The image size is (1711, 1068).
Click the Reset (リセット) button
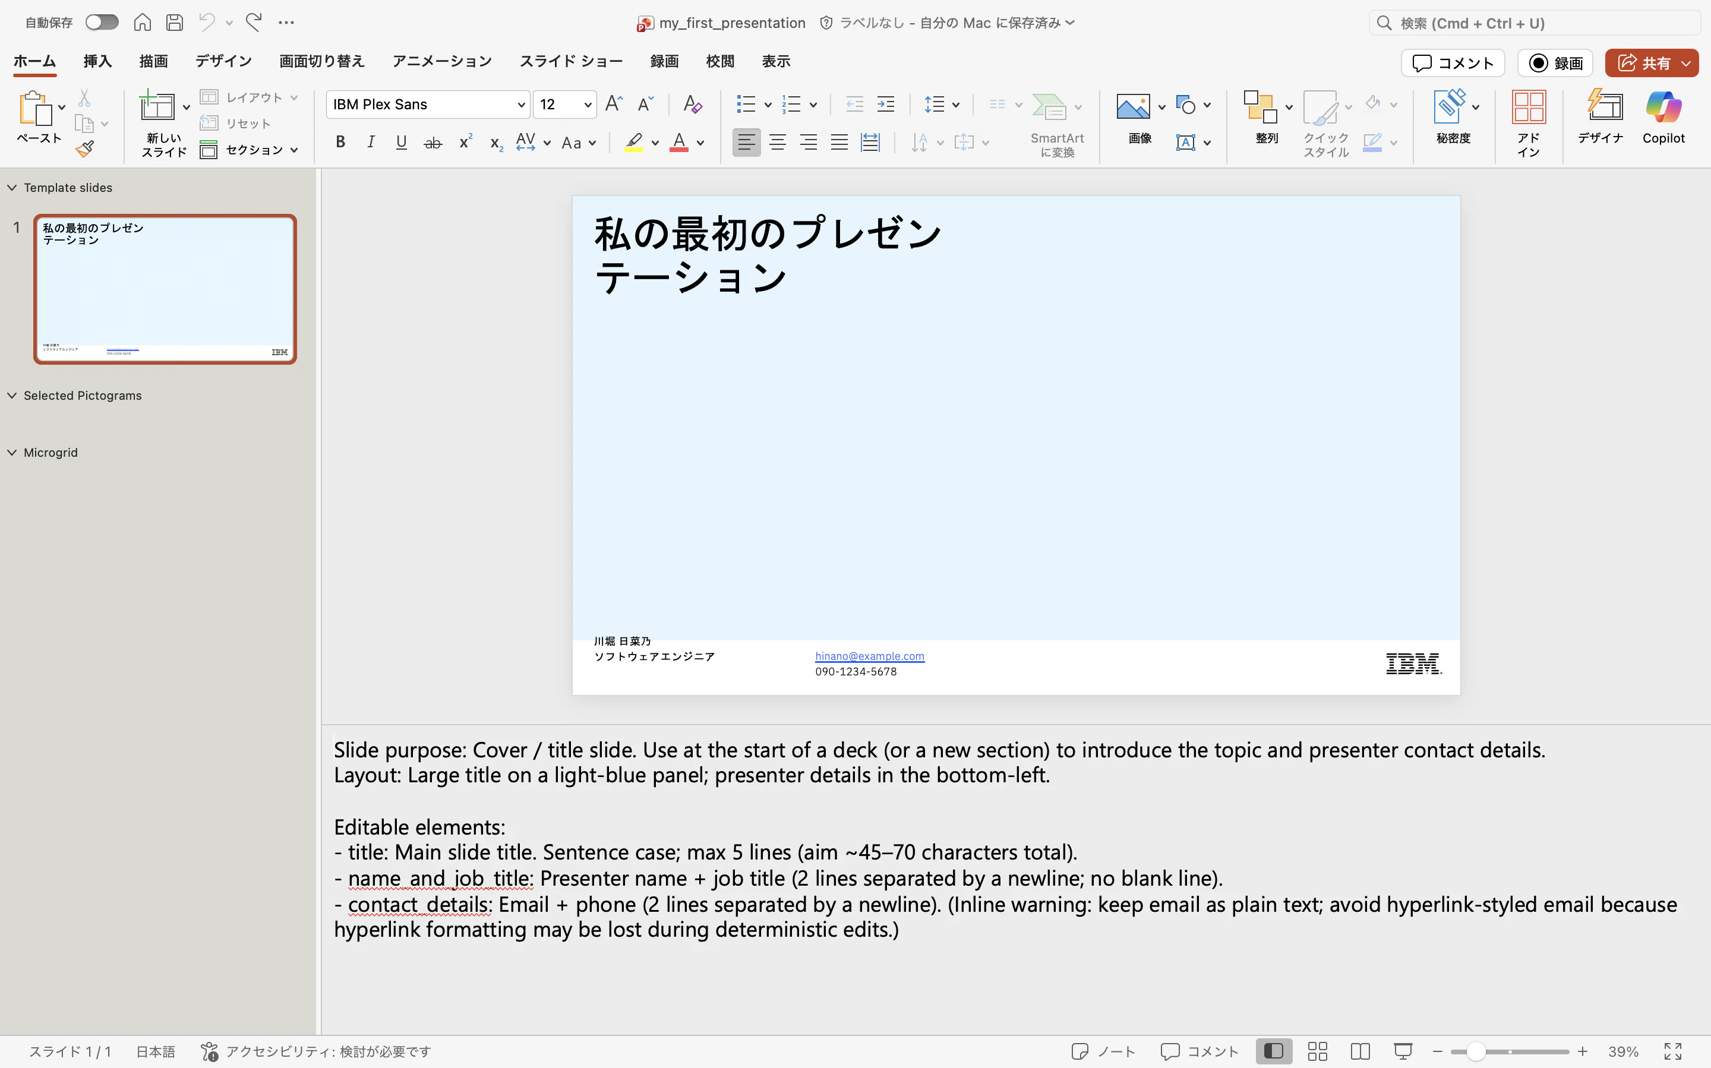click(236, 123)
